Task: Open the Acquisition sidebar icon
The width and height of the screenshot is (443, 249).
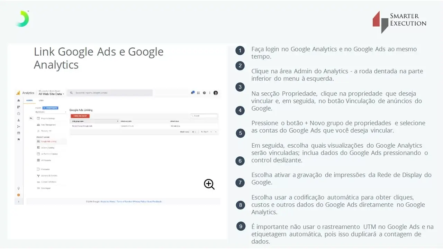Action: (19, 127)
